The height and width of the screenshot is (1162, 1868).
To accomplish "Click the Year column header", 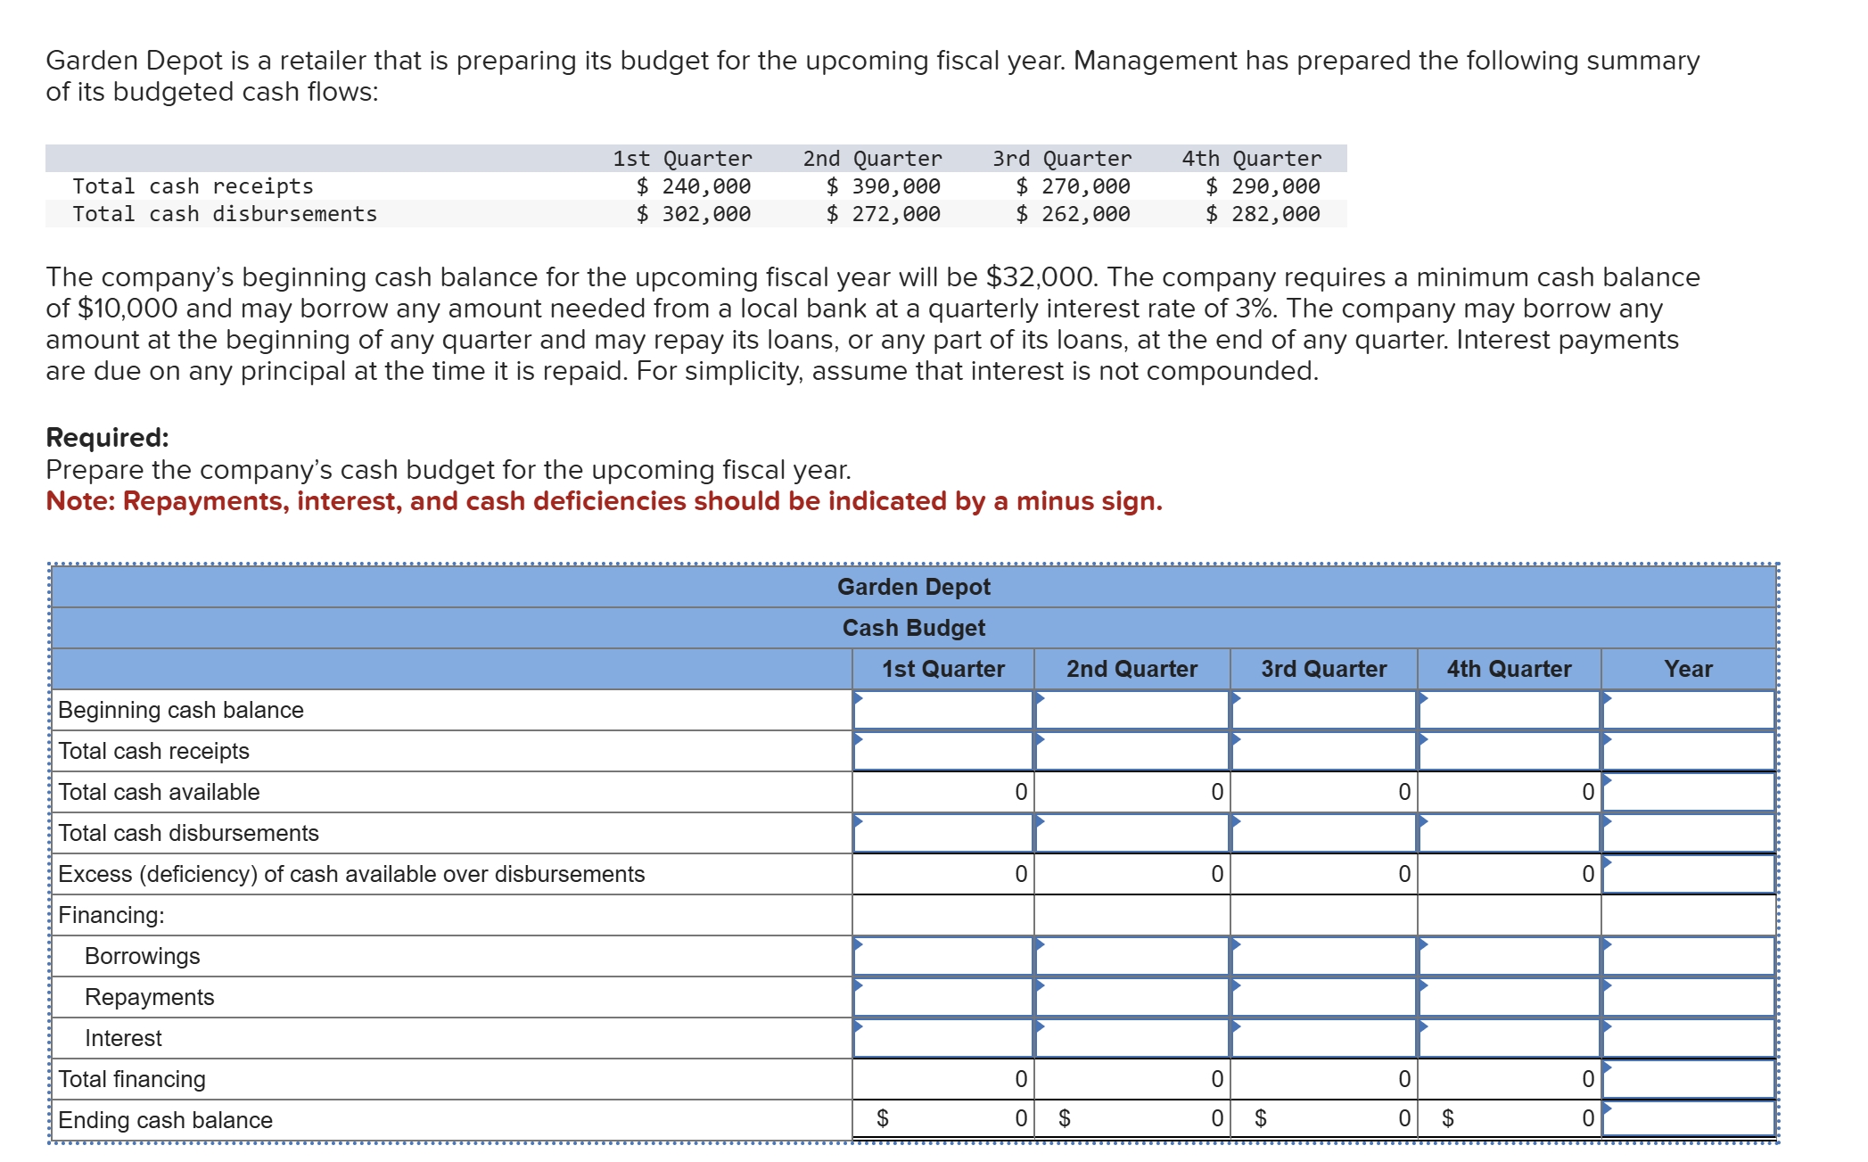I will tap(1688, 669).
